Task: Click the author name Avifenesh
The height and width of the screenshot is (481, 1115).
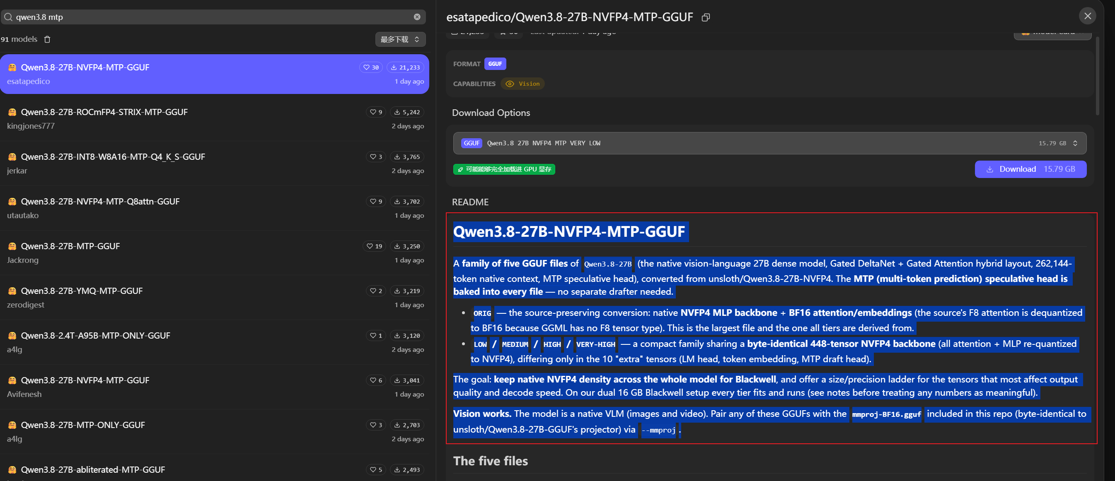Action: pos(24,394)
